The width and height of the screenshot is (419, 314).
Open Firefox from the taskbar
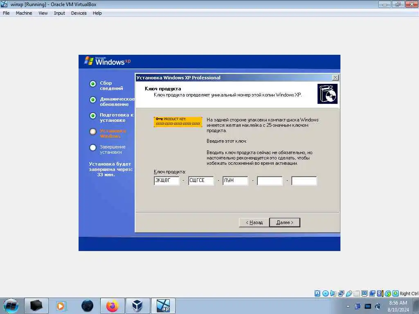pos(112,306)
